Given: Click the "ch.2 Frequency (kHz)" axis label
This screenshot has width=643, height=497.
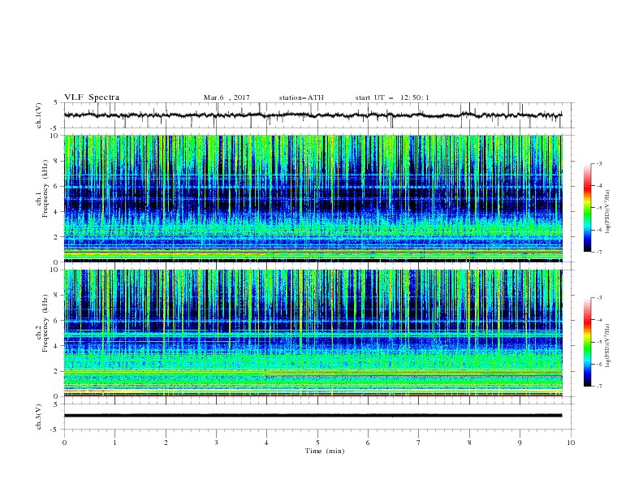Looking at the screenshot, I should click(x=42, y=323).
